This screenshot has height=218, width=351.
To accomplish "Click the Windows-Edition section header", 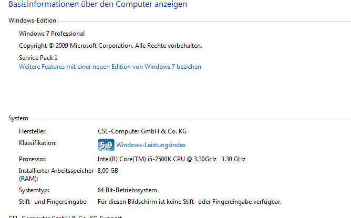I will [32, 20].
